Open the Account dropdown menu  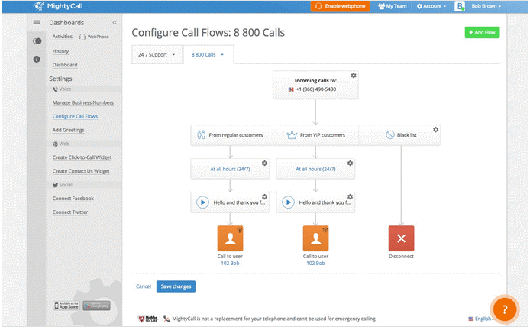[431, 6]
